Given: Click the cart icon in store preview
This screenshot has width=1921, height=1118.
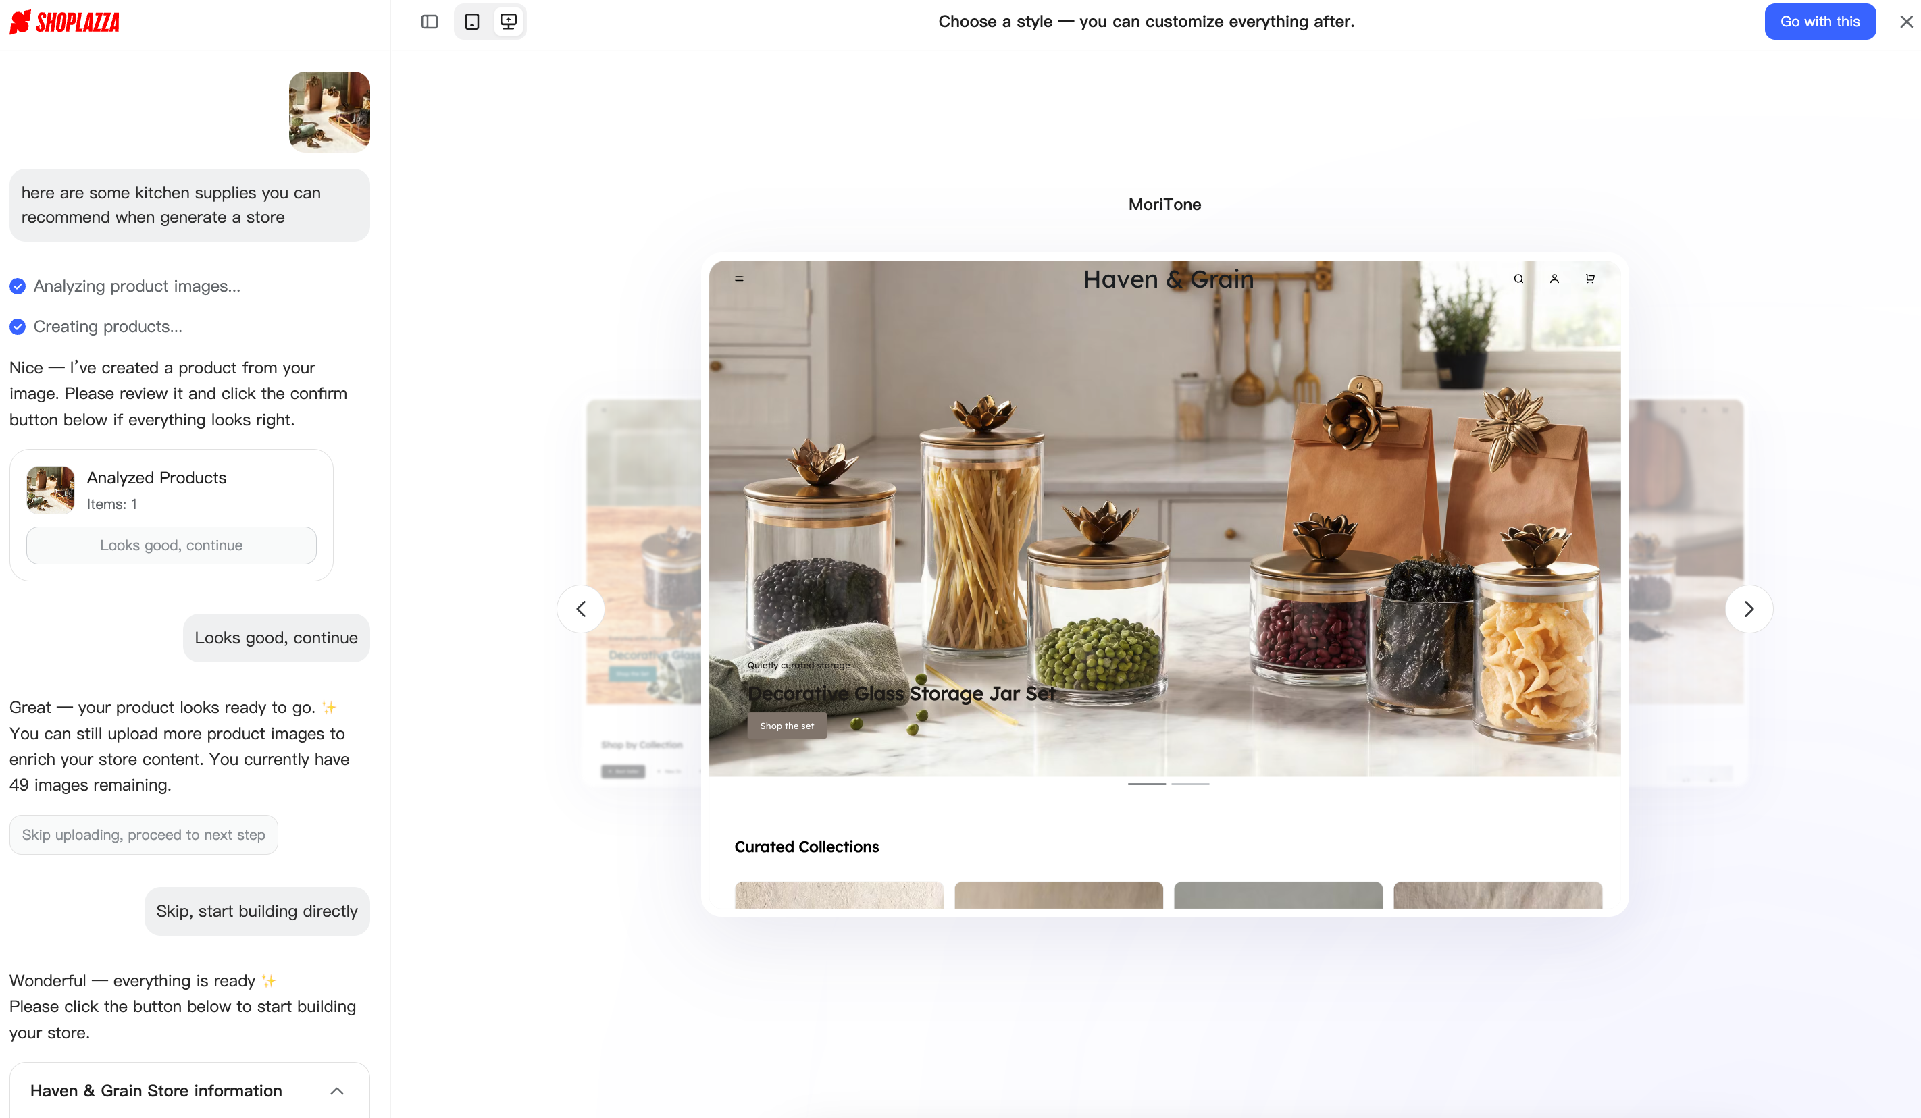Looking at the screenshot, I should tap(1589, 279).
